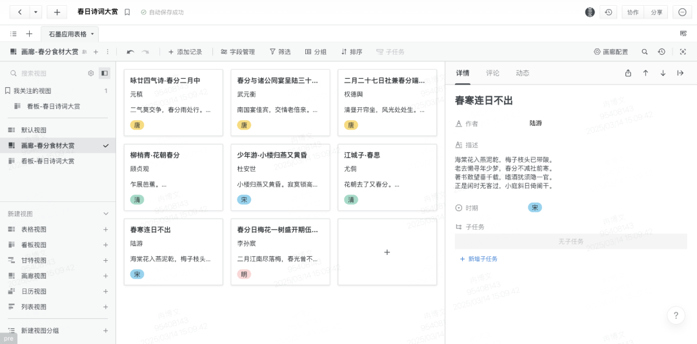Viewport: 697px width, 344px height.
Task: Click the 新增子任务 link
Action: pos(478,259)
